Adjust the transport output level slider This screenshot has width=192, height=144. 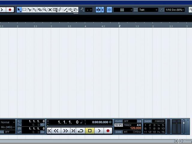tap(184, 127)
